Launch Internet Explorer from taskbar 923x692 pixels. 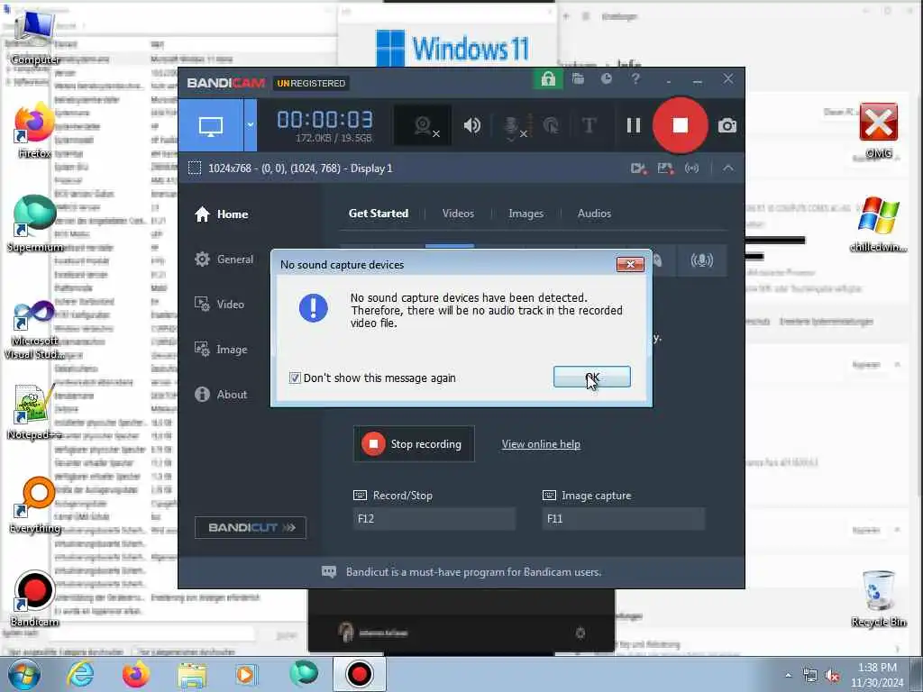pos(80,674)
